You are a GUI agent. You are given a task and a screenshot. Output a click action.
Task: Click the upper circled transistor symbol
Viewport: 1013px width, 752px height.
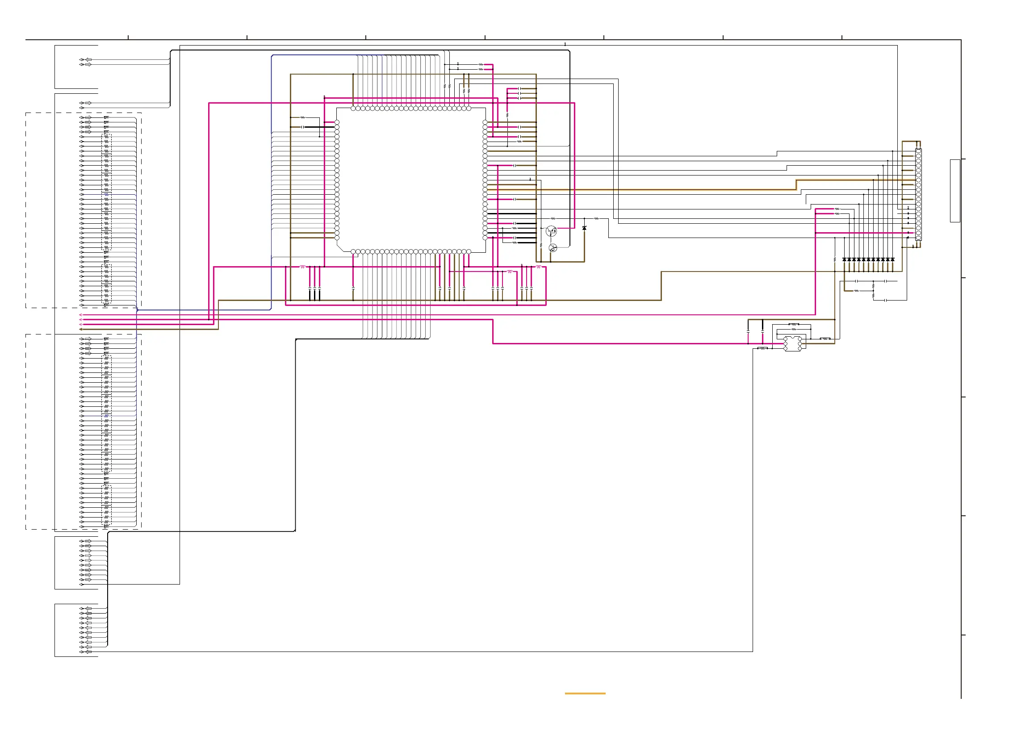click(551, 231)
